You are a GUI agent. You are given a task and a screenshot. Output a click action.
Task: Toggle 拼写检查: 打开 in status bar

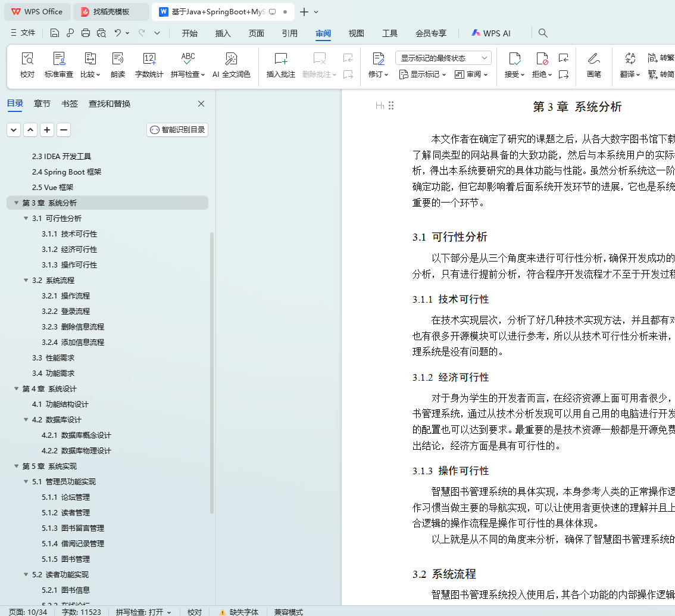click(x=143, y=612)
